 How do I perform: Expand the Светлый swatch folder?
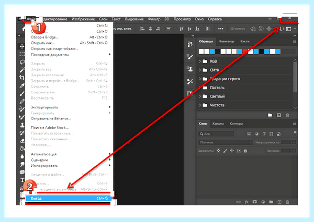(200, 96)
